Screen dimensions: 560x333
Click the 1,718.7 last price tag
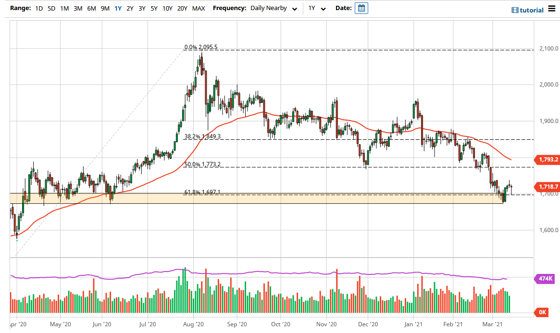point(547,186)
